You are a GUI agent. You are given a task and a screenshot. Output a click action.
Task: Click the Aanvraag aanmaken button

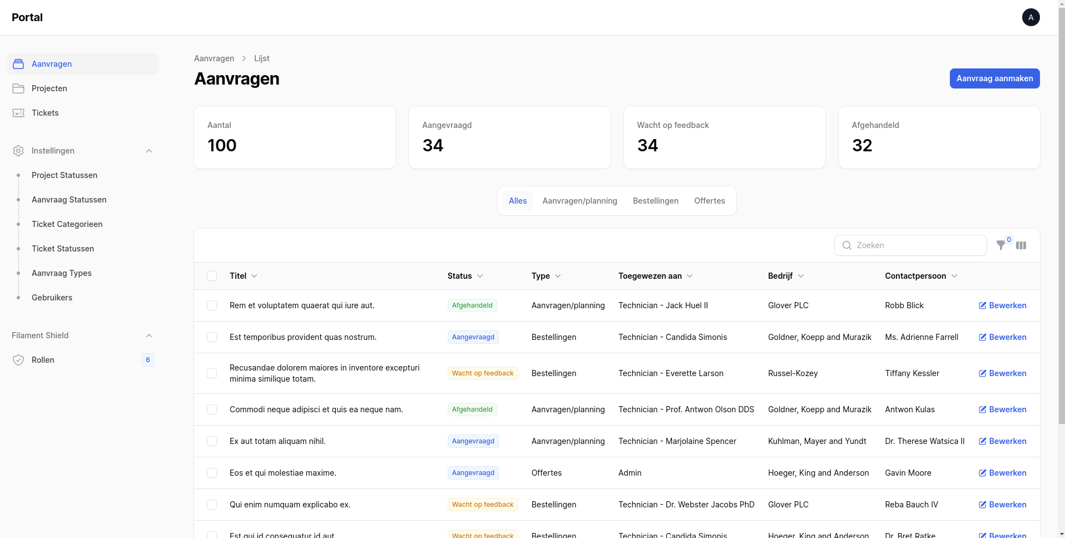click(x=994, y=78)
